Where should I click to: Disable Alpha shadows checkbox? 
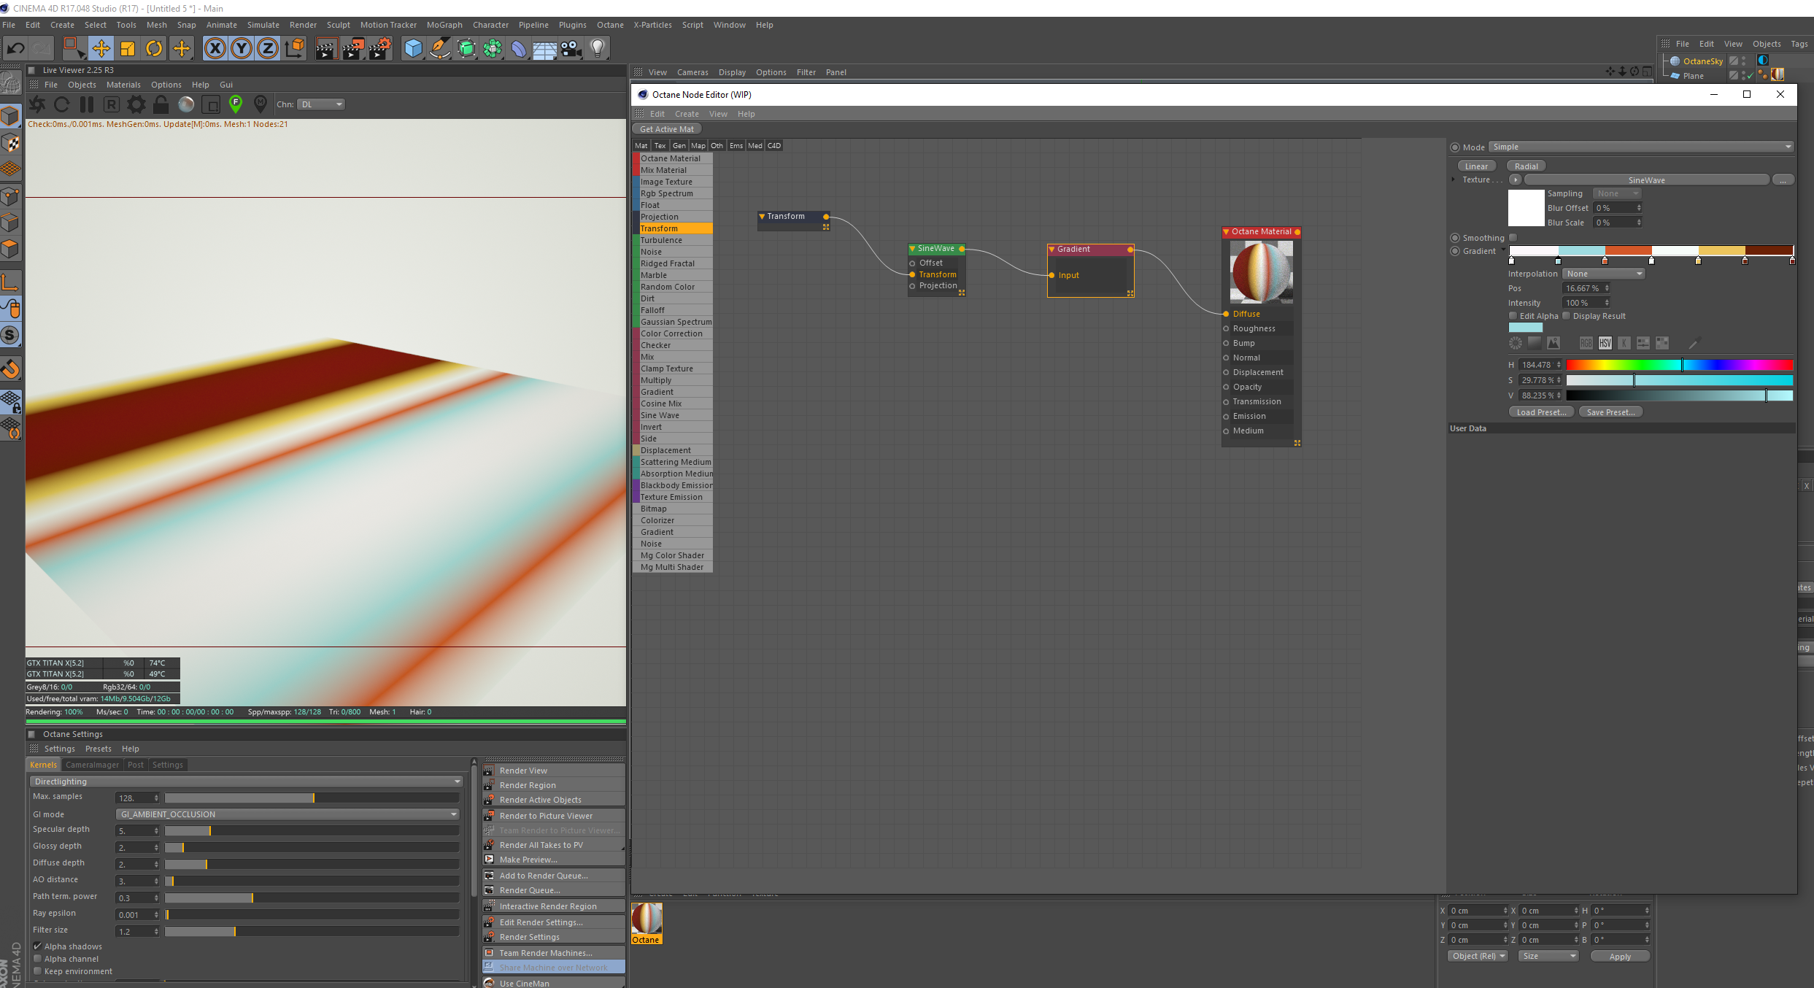tap(37, 946)
